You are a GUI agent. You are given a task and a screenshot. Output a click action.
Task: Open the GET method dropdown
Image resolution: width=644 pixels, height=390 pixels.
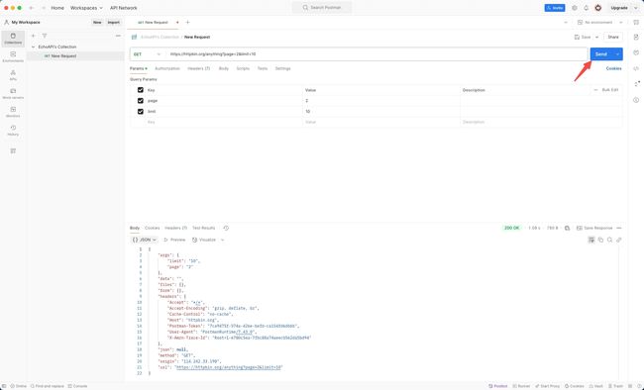[148, 54]
